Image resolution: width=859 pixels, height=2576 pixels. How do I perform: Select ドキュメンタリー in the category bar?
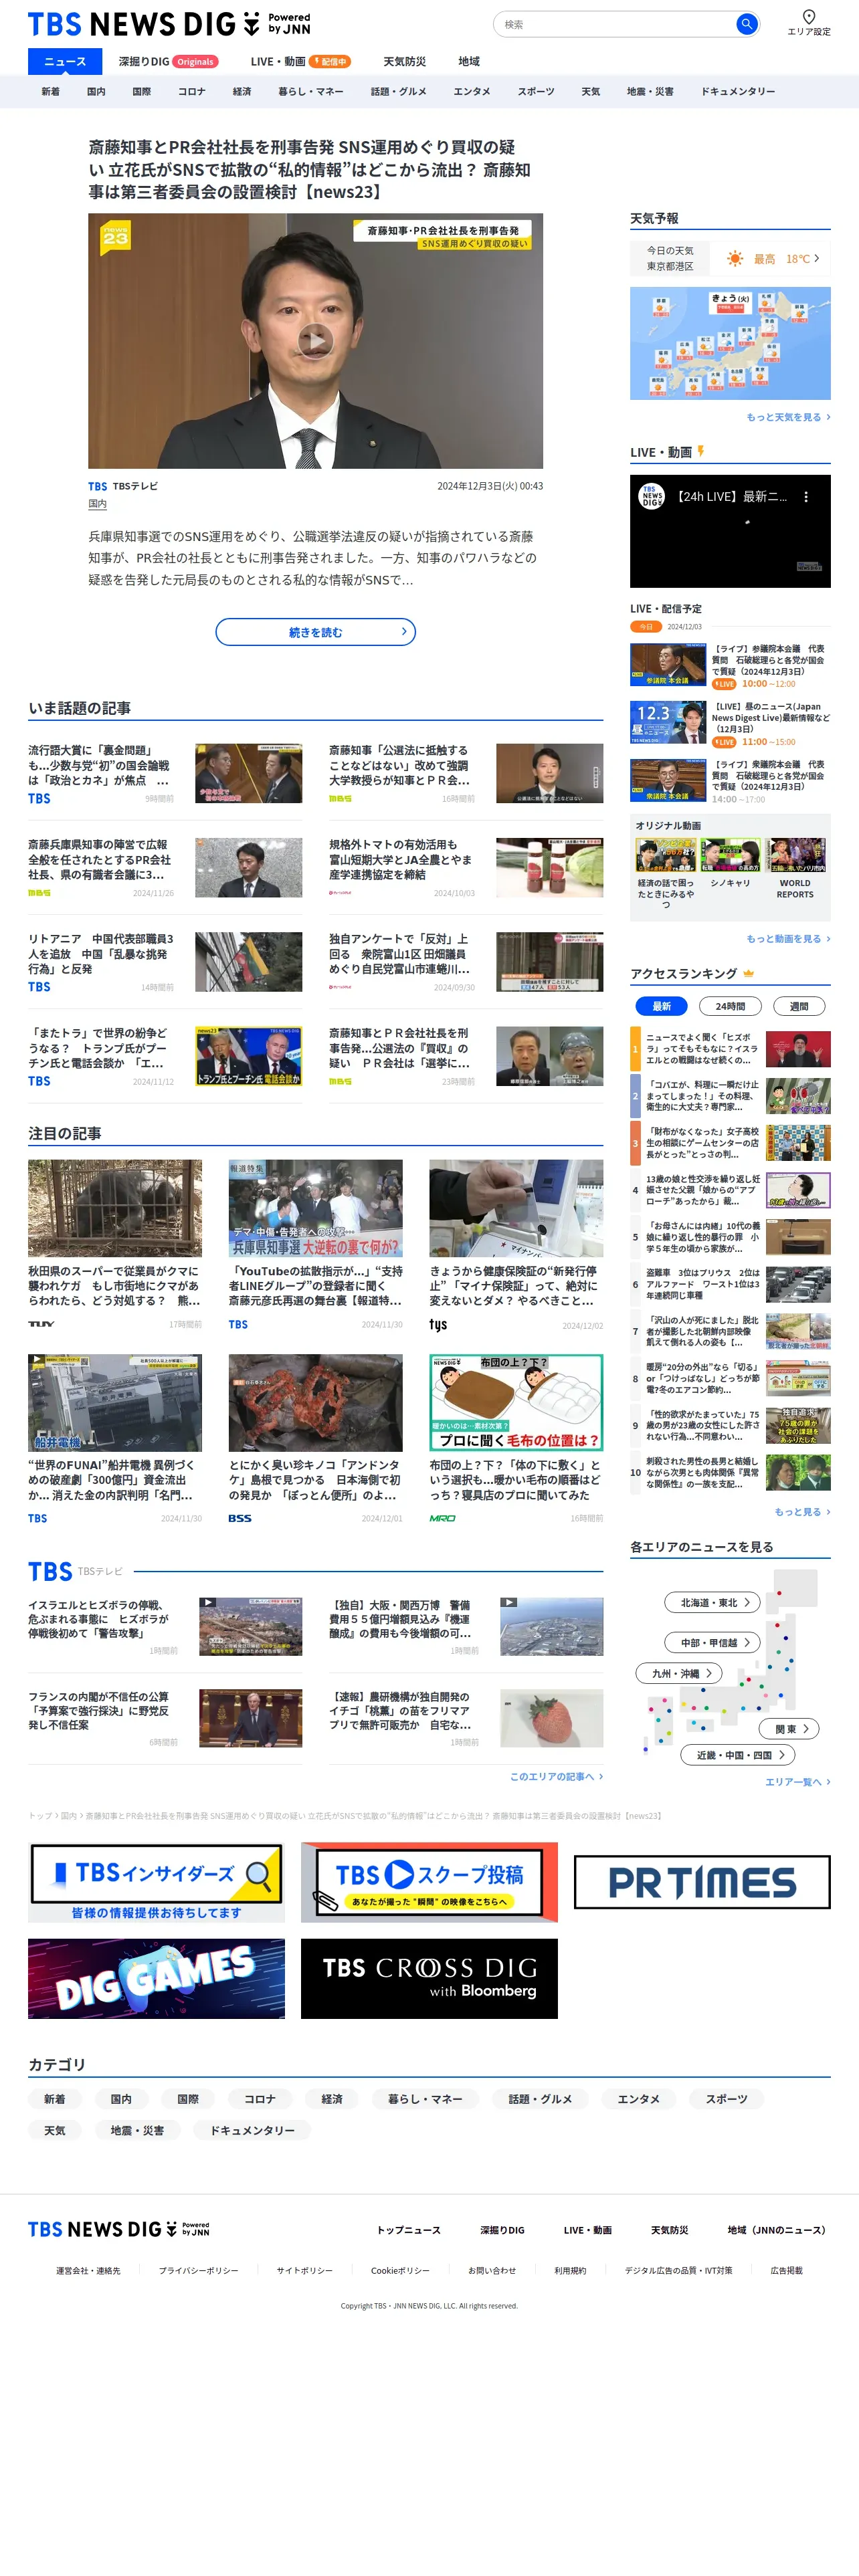click(738, 92)
